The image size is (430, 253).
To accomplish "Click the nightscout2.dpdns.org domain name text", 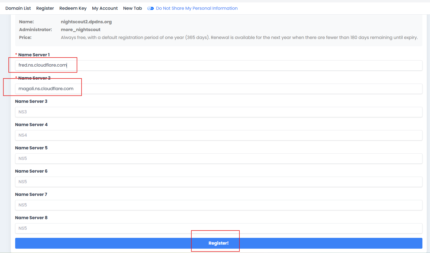I will (86, 22).
